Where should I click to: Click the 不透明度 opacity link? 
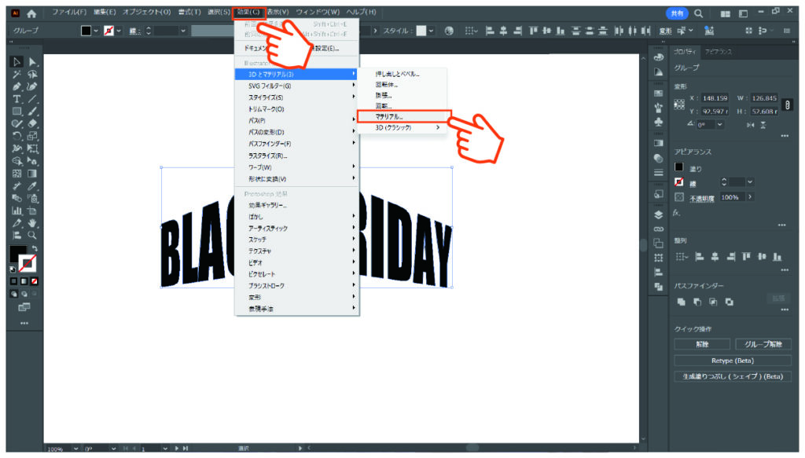pos(702,199)
